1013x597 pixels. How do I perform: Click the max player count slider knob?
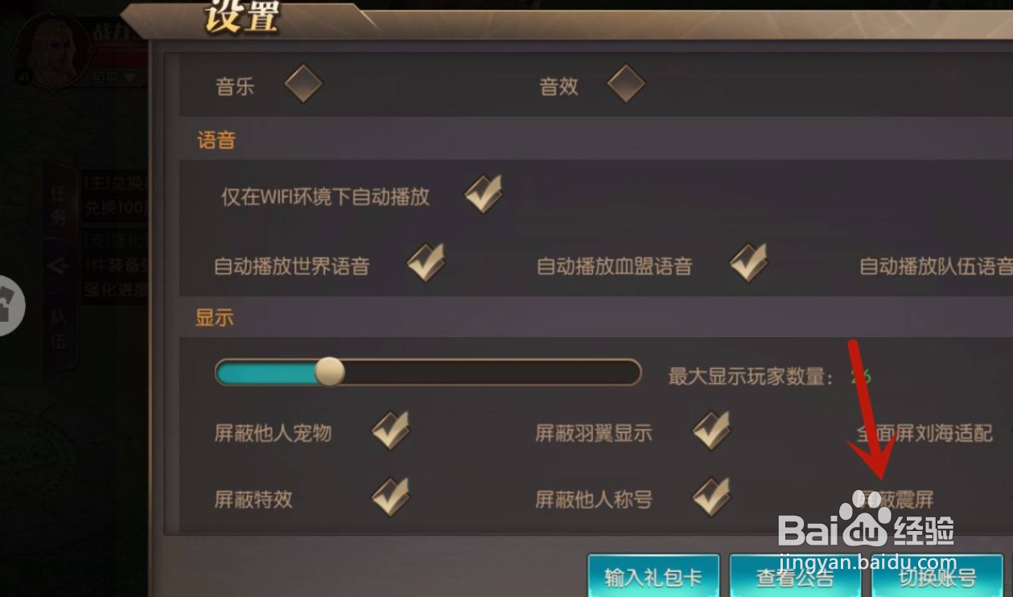click(x=329, y=372)
